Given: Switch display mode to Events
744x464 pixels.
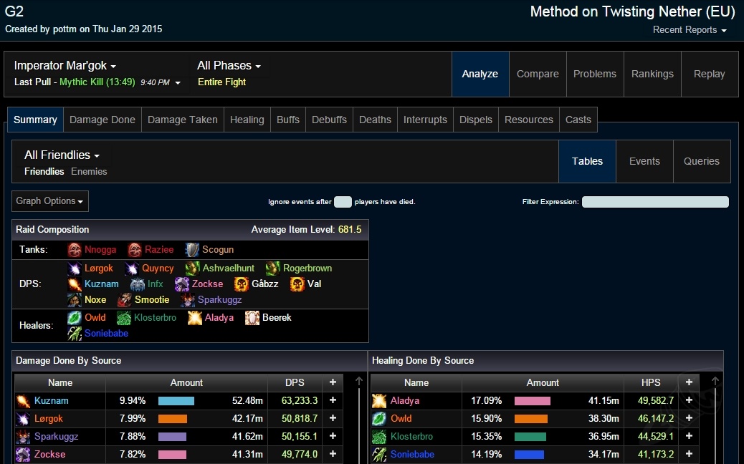Looking at the screenshot, I should point(644,162).
